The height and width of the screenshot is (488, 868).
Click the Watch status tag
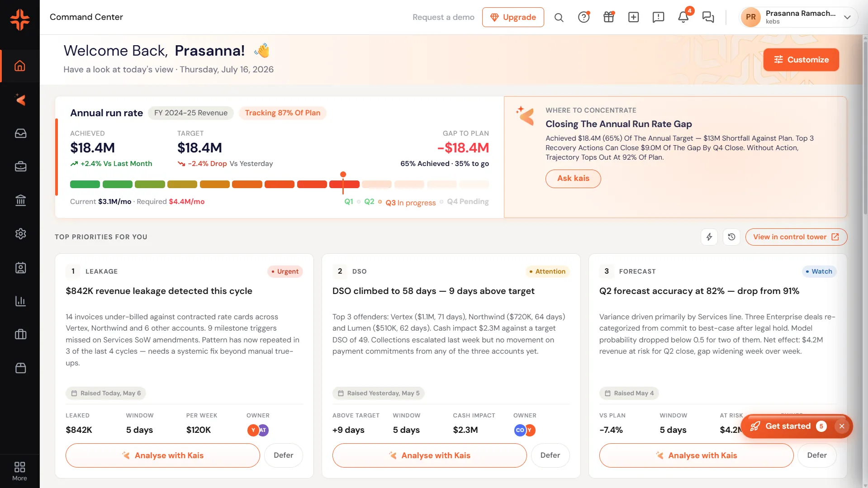click(x=819, y=271)
